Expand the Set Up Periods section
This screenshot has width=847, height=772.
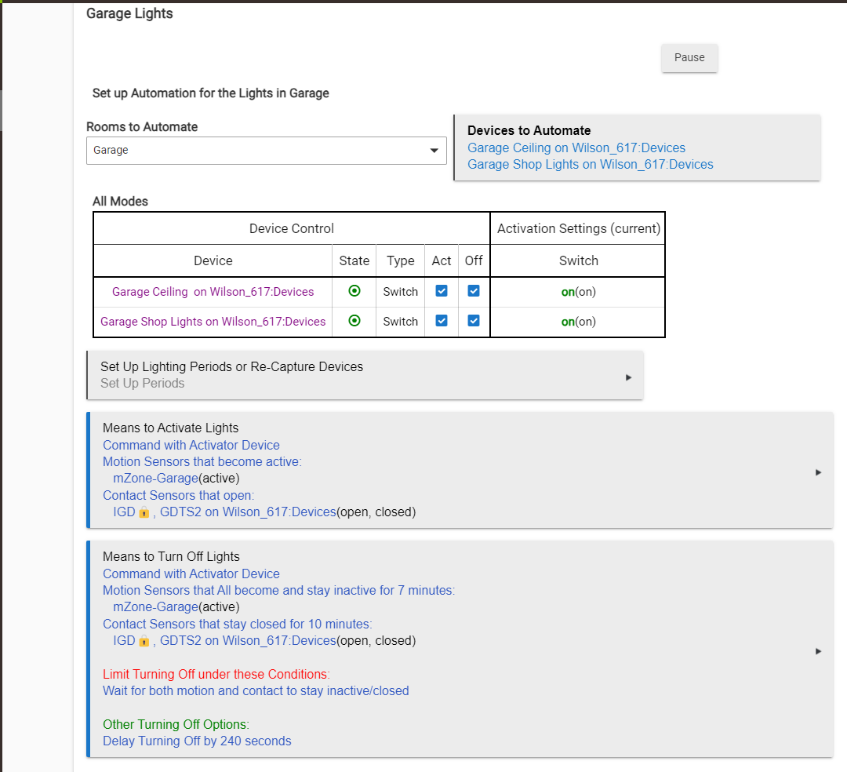coord(627,377)
